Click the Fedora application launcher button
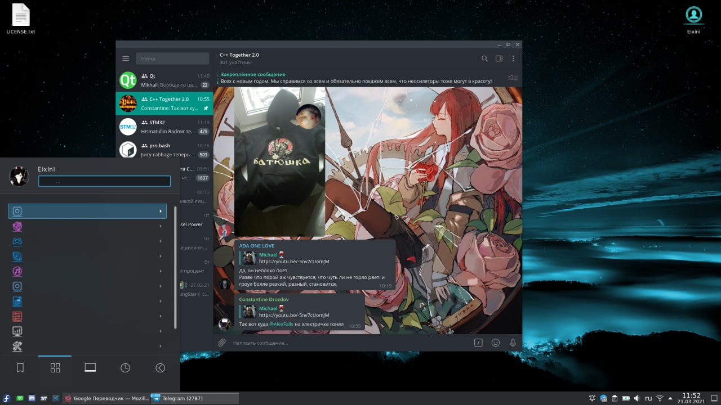721x405 pixels. click(x=6, y=398)
